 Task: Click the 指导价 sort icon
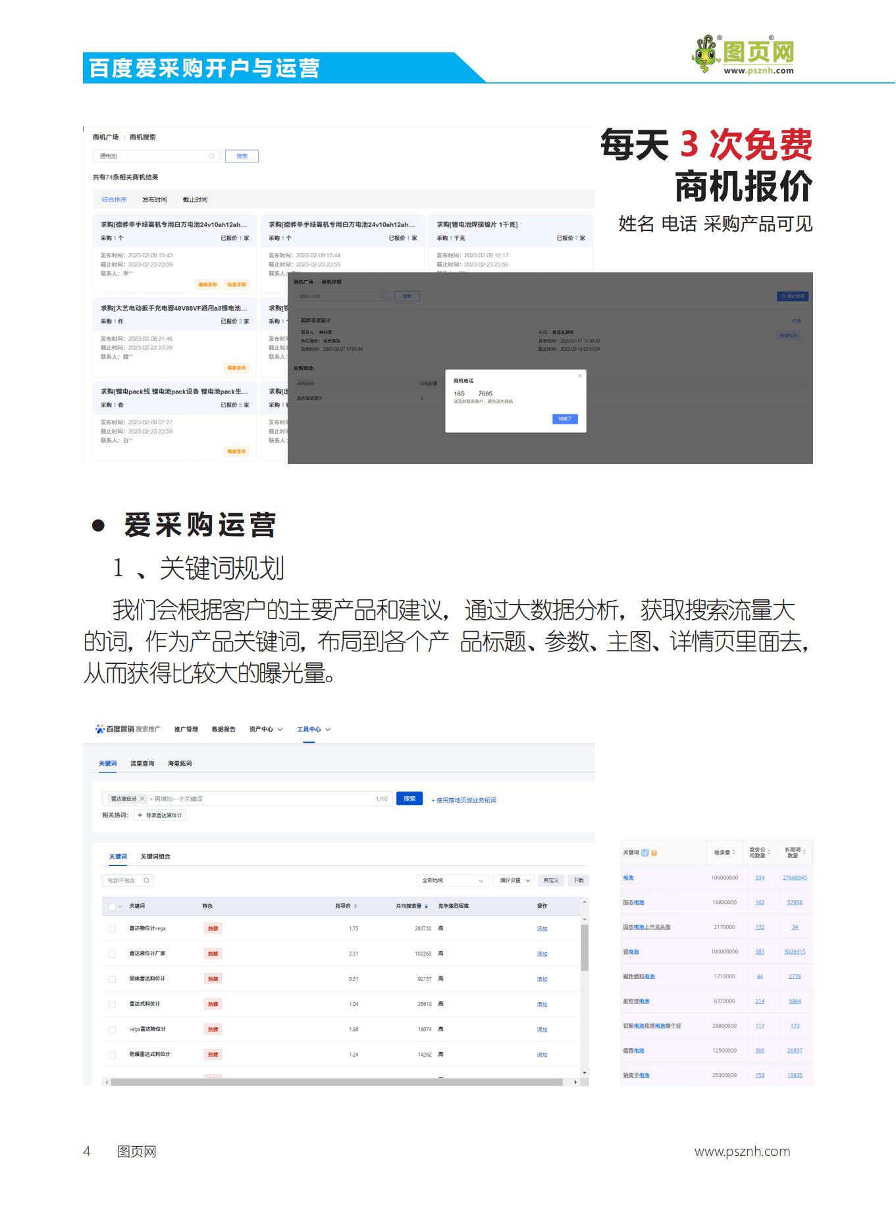[x=356, y=907]
